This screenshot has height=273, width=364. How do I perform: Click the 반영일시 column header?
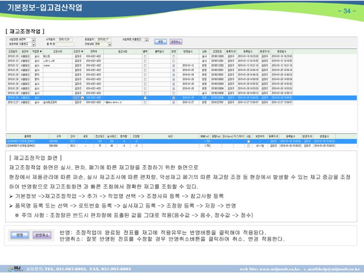coord(188,51)
